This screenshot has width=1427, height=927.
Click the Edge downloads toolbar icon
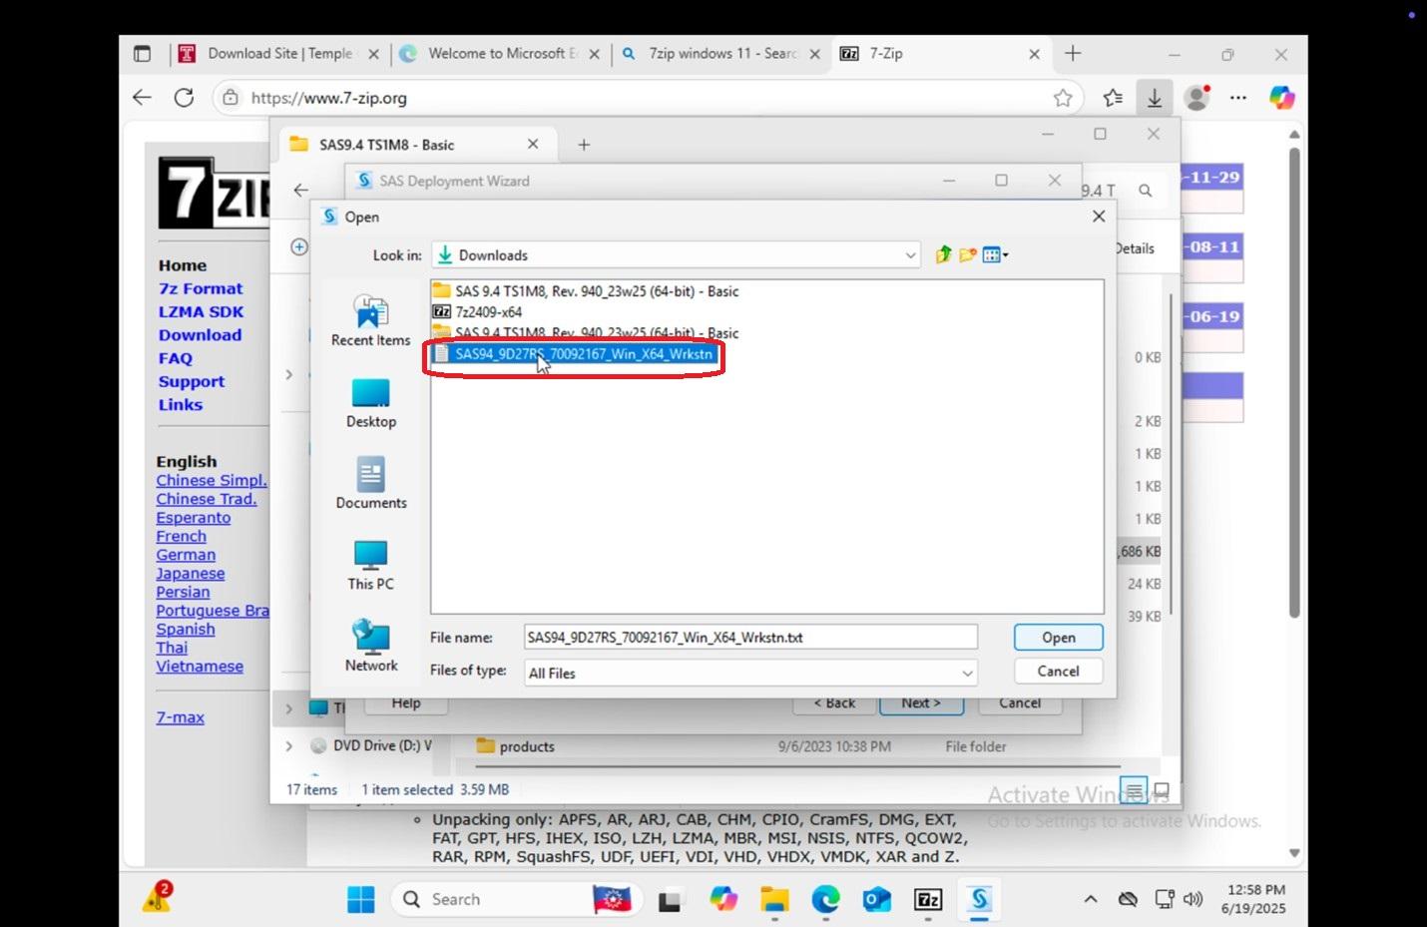click(1155, 98)
